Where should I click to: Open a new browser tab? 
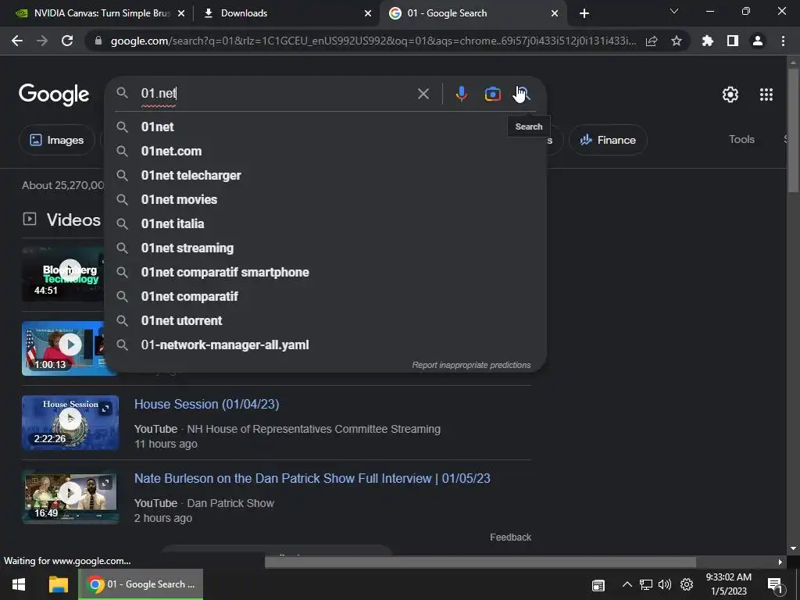pyautogui.click(x=584, y=13)
